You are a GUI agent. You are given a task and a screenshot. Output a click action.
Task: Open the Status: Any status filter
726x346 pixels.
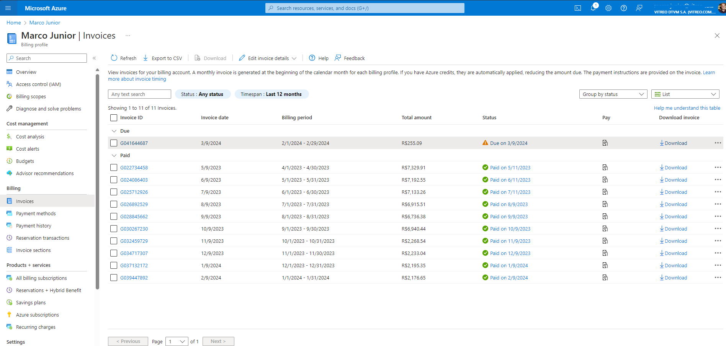coord(202,94)
